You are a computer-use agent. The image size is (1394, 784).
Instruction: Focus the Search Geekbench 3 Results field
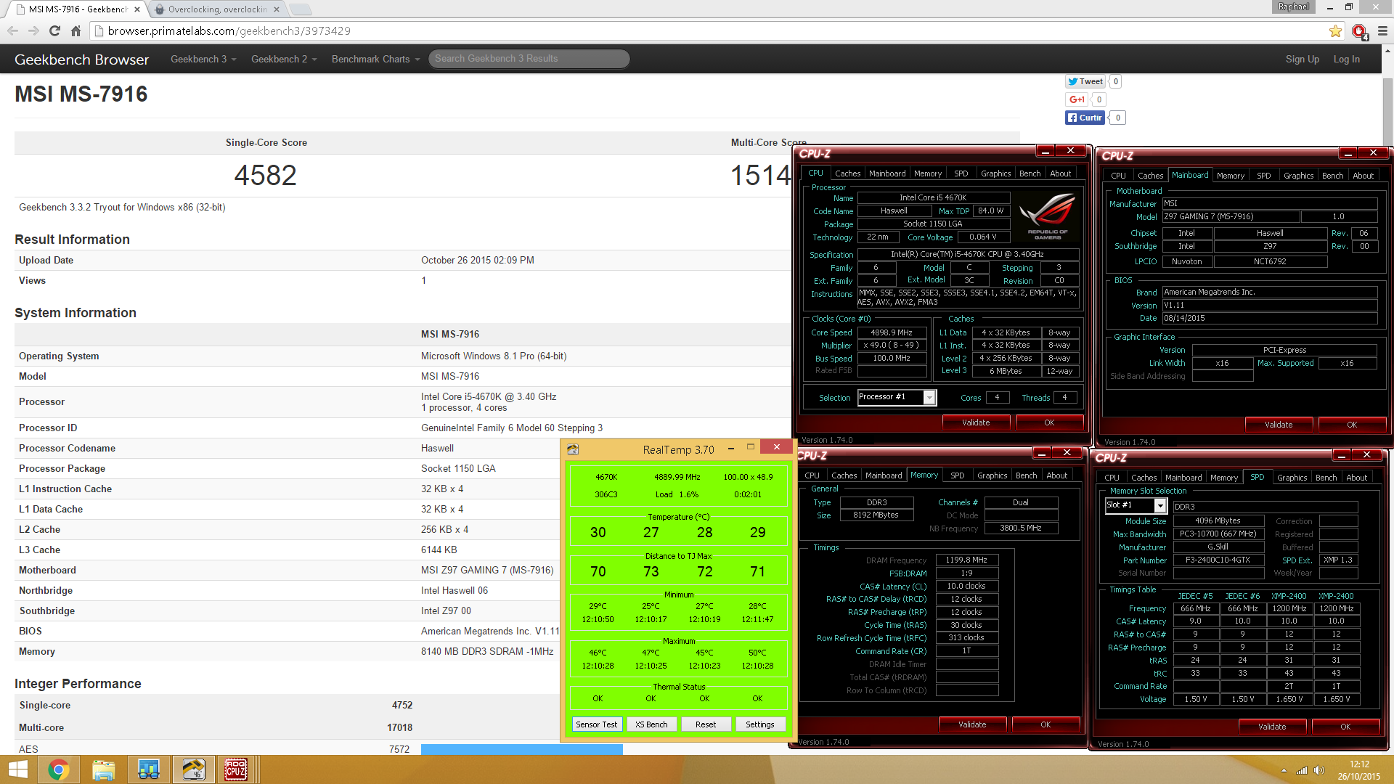click(529, 59)
